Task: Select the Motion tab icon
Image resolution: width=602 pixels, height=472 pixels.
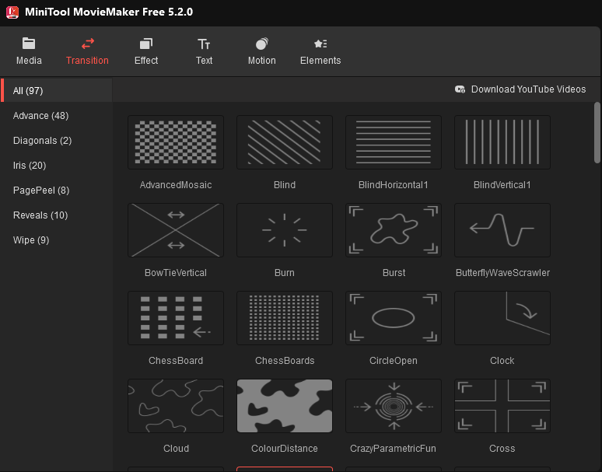Action: [261, 44]
